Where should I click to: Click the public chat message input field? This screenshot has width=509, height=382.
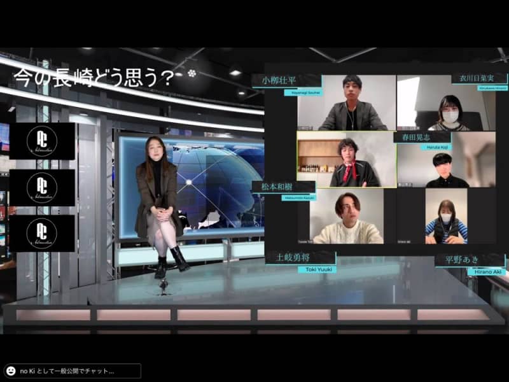click(76, 371)
